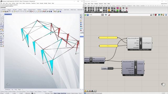This screenshot has height=94, width=168.
Task: Click Save icon in Rhino standard toolbar
Action: click(5, 11)
